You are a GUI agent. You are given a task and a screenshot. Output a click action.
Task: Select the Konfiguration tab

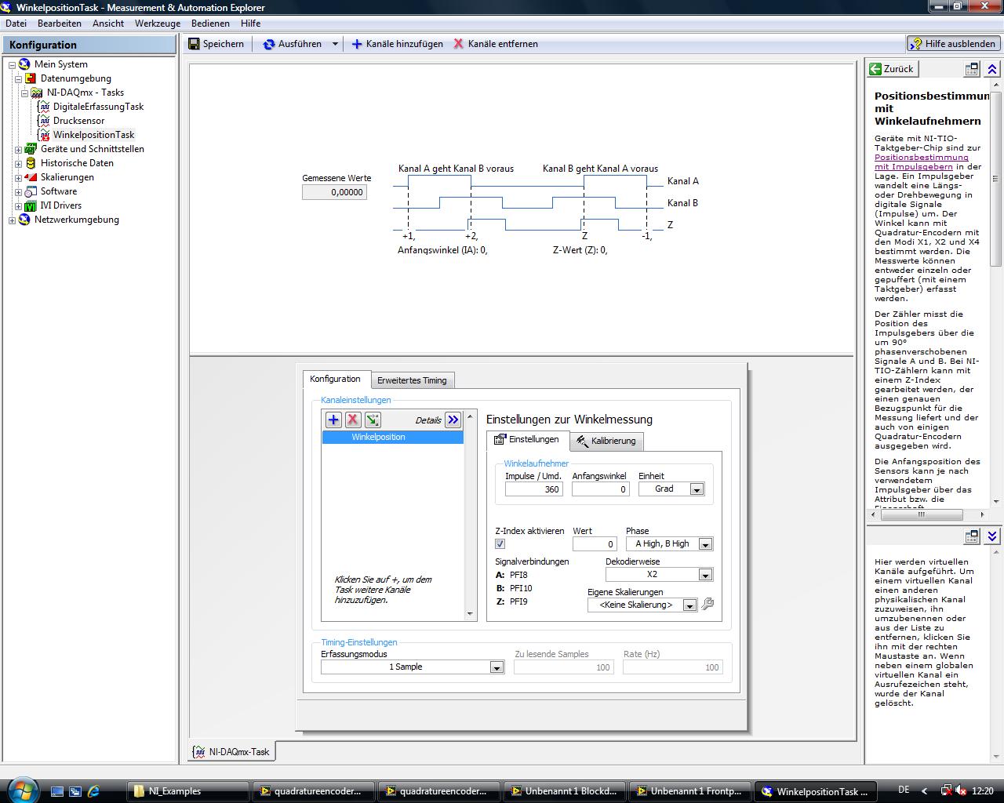[x=335, y=379]
